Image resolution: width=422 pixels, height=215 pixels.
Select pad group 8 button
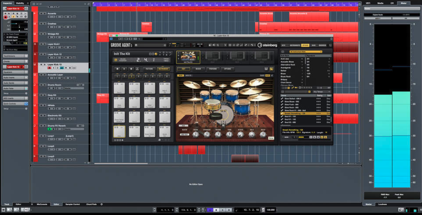click(167, 76)
